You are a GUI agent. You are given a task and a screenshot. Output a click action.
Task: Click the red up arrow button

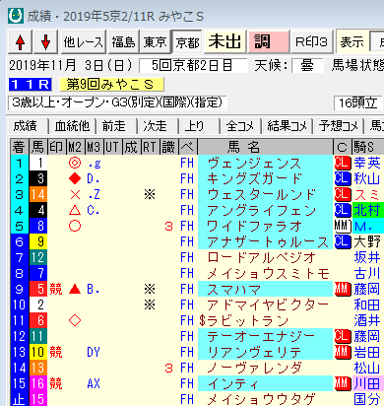[x=20, y=41]
